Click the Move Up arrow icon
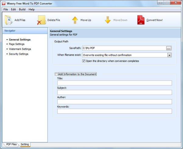Image resolution: width=183 pixels, height=149 pixels. 75,20
